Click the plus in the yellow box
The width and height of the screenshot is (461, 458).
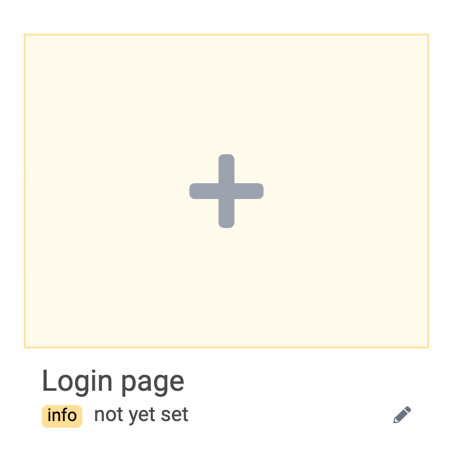227,191
